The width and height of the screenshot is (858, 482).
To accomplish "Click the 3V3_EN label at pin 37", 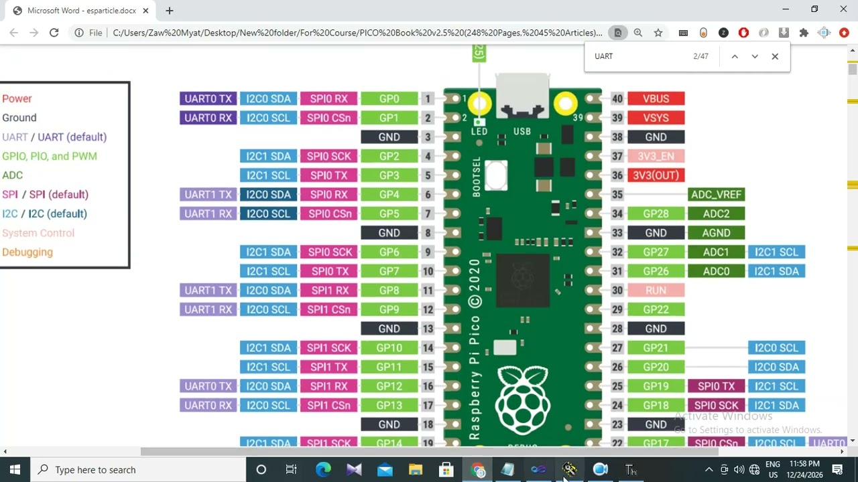I will (656, 156).
